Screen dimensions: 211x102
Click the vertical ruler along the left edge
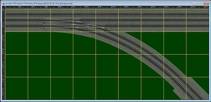click(4, 54)
